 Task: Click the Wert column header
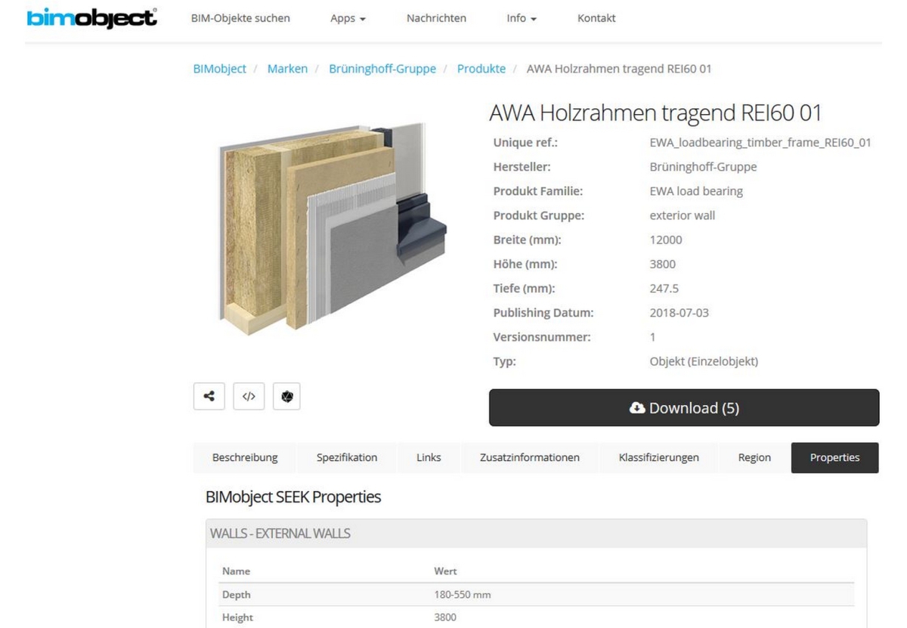445,571
